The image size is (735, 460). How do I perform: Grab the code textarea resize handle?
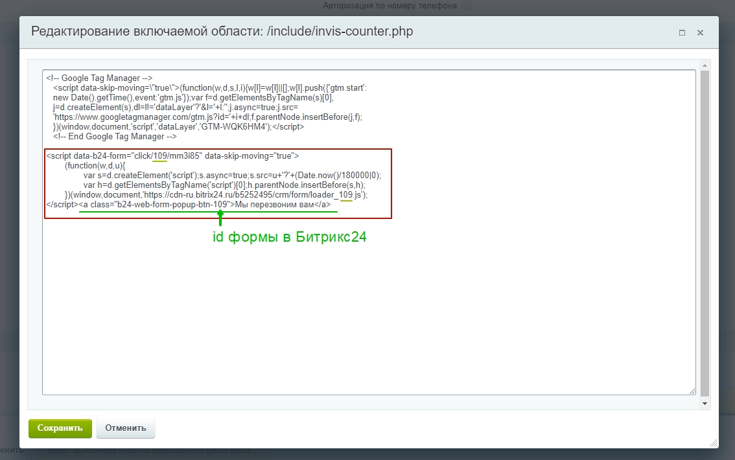coord(692,391)
